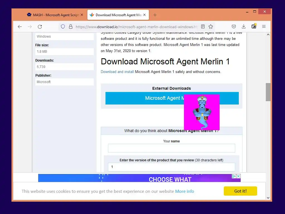
Task: Open the 'More info' cookie link
Action: 185,191
